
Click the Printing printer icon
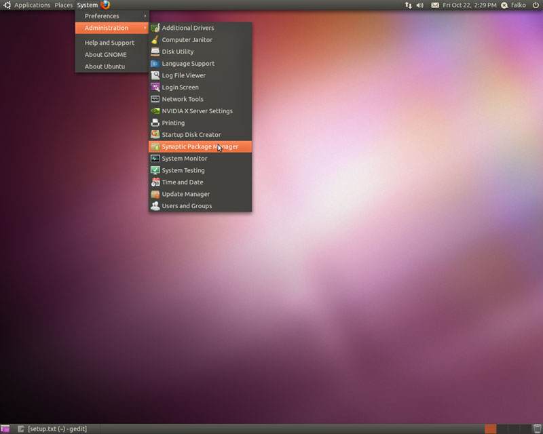155,123
